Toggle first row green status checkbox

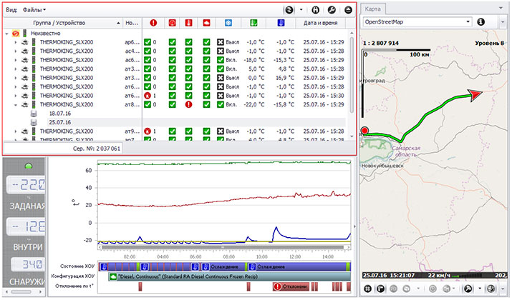[147, 42]
